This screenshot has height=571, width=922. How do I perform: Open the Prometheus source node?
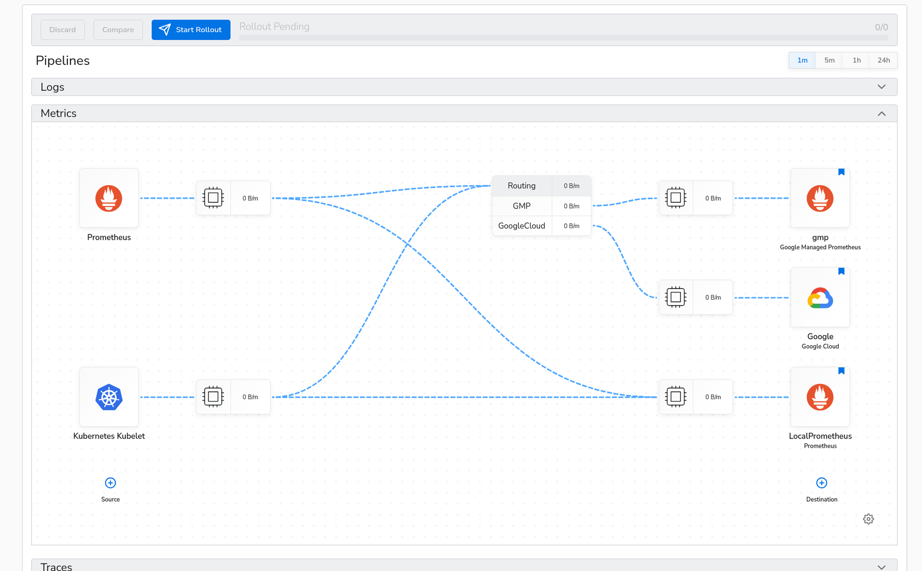109,198
